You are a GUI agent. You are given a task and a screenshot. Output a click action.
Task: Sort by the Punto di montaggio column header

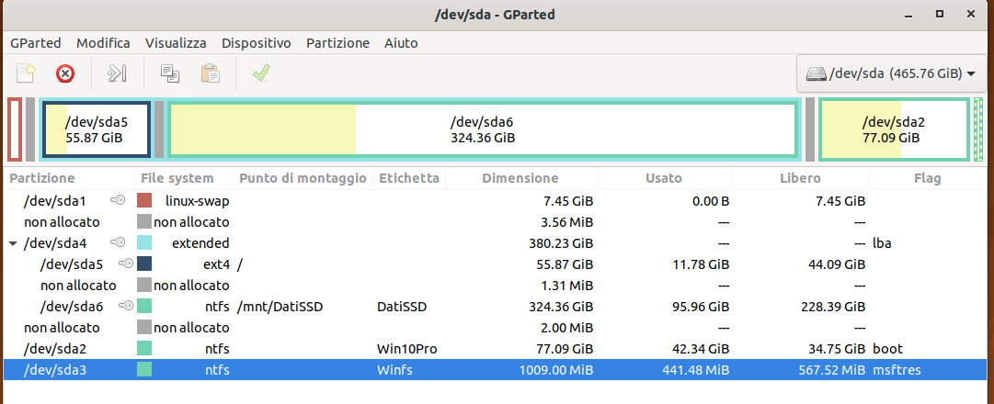pos(303,178)
